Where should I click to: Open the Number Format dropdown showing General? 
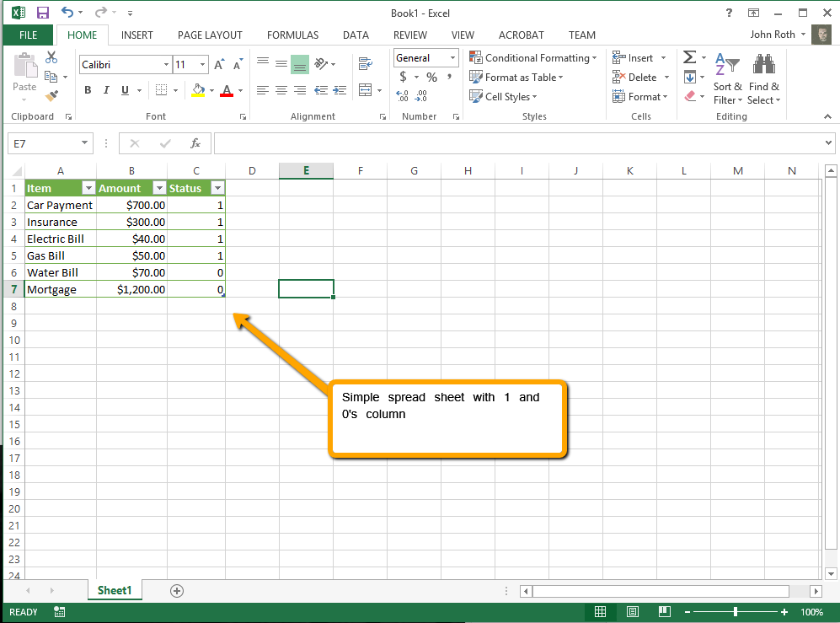point(425,57)
